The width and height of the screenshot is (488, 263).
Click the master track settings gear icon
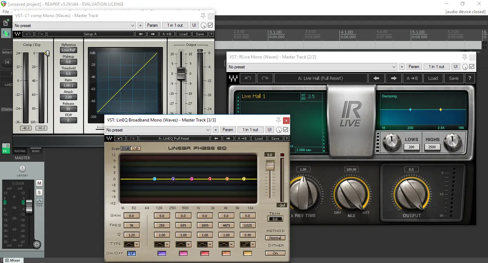37,244
